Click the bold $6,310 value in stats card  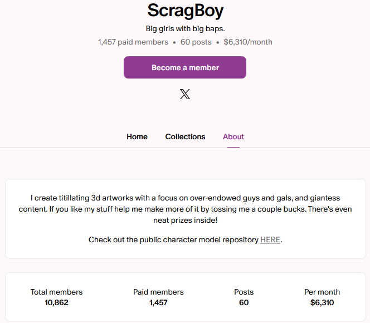(x=322, y=303)
